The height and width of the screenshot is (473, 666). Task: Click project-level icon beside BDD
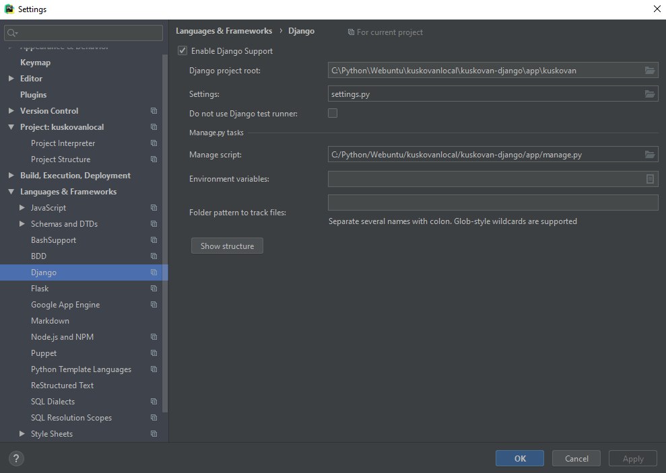click(154, 256)
